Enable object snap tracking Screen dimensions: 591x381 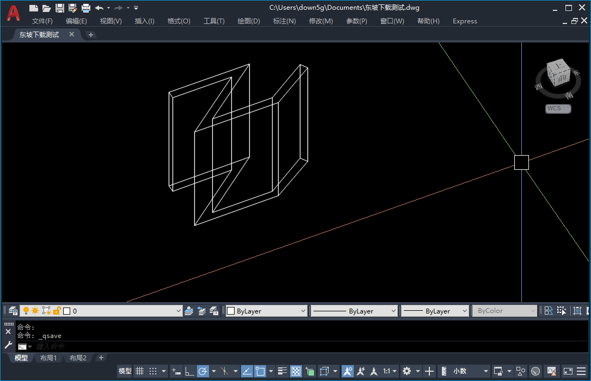coord(247,371)
